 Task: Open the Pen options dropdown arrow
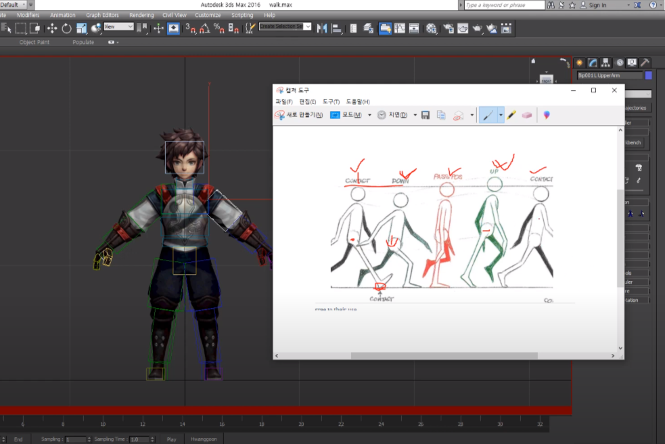pyautogui.click(x=501, y=115)
